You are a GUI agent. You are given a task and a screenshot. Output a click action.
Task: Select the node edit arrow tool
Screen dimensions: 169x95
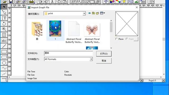pyautogui.click(x=4, y=12)
